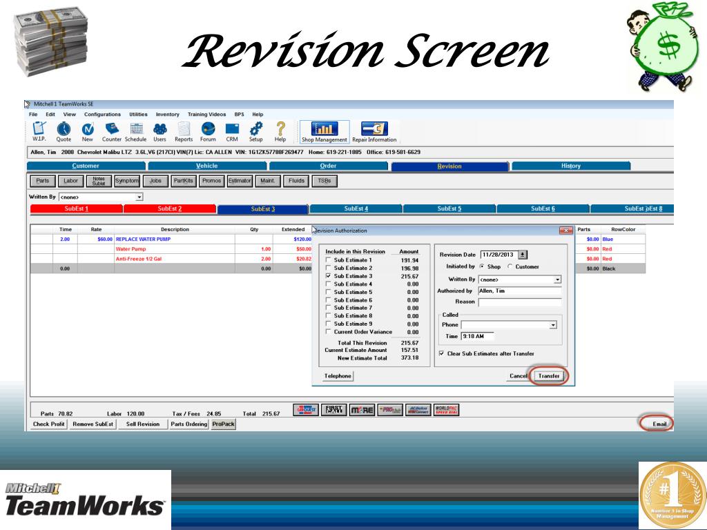Open the Configurations menu

tap(102, 115)
